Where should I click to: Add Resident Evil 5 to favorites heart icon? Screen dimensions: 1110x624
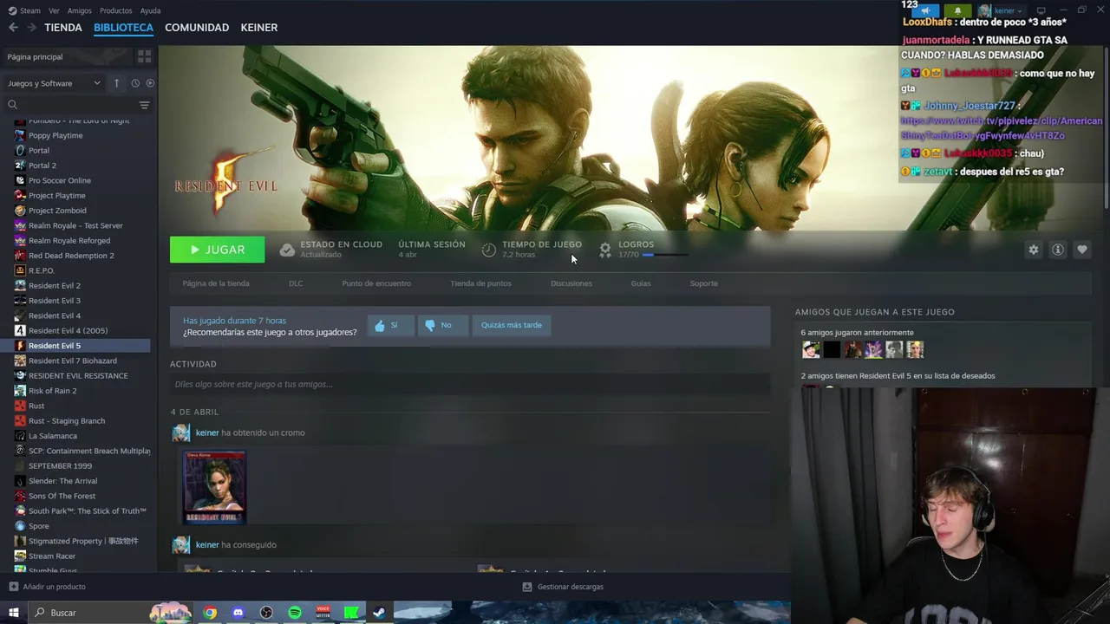(x=1082, y=250)
